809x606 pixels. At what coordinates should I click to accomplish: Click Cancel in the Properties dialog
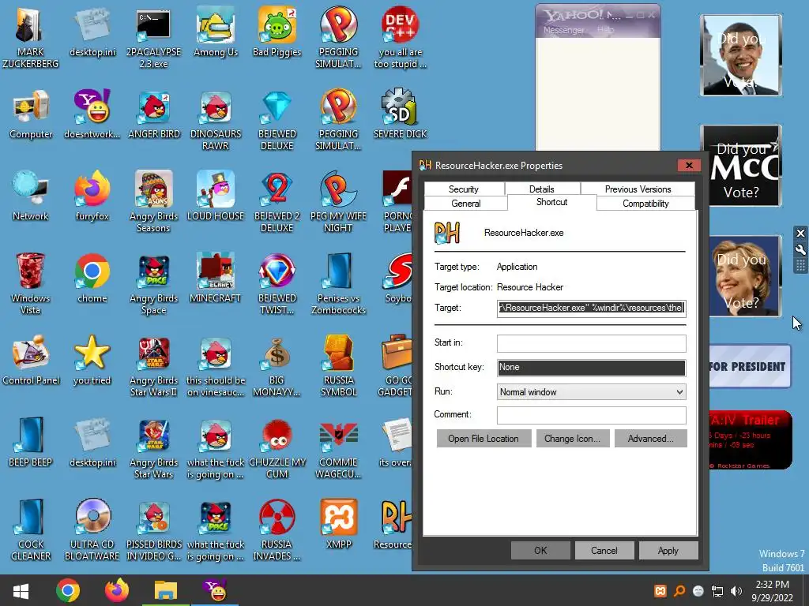tap(604, 550)
